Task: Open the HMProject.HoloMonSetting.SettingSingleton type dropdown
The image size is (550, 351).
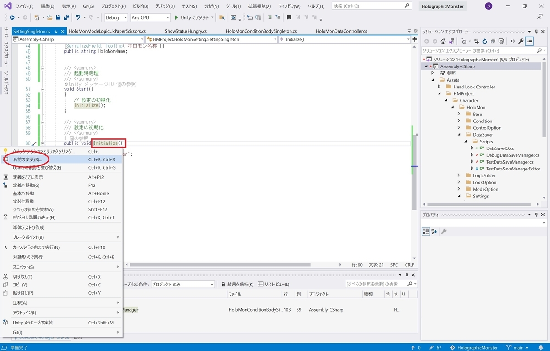Action: [x=211, y=39]
